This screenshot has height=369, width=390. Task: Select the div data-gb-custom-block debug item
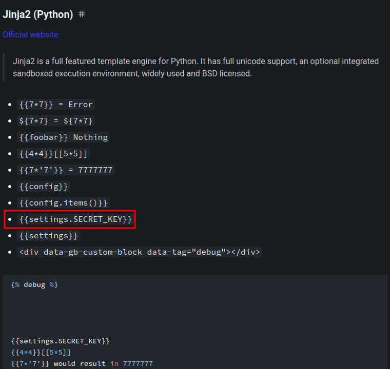[140, 252]
